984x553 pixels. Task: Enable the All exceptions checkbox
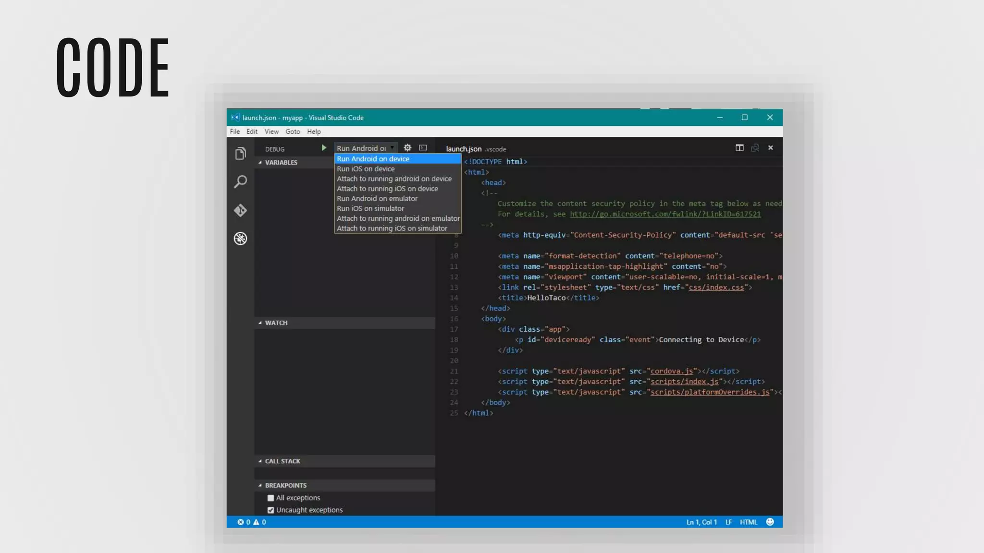pyautogui.click(x=271, y=498)
